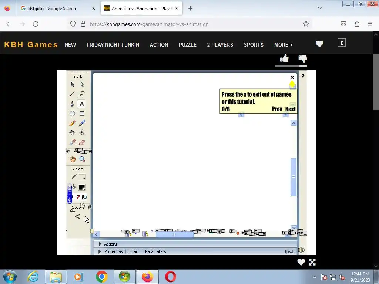Choose the Oval tool
The width and height of the screenshot is (379, 284).
(x=72, y=114)
